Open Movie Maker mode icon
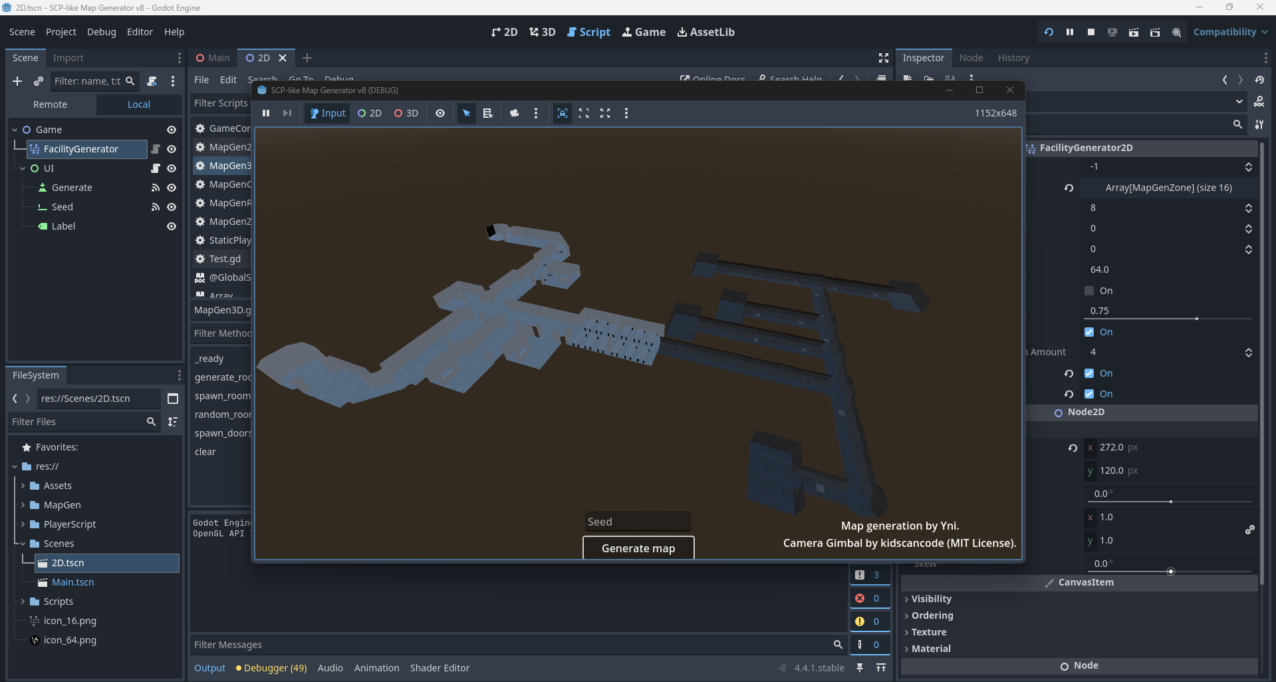 click(1176, 32)
